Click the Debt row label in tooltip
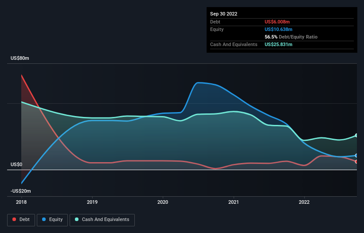Image resolution: width=364 pixels, height=233 pixels. pos(215,22)
